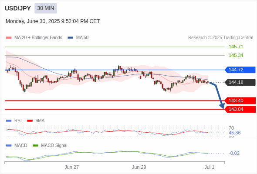
Task: Toggle the RSI legend entry
Action: pyautogui.click(x=14, y=120)
